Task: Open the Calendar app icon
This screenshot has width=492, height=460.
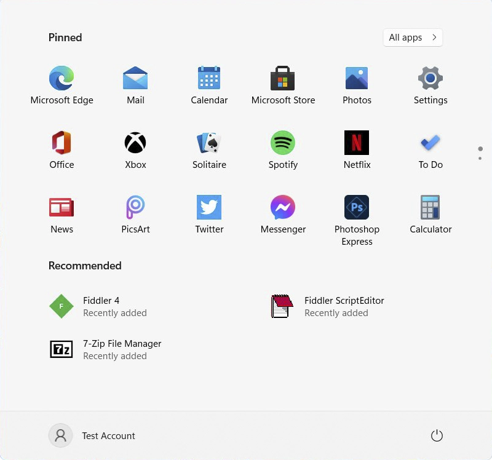Action: [x=209, y=79]
